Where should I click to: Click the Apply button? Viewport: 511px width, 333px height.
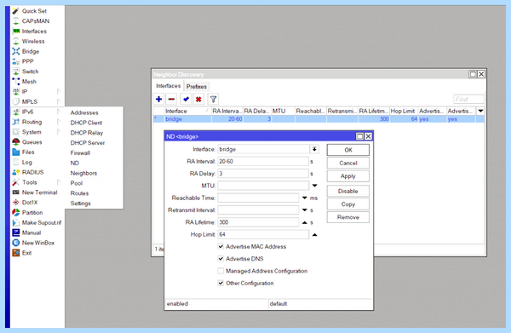tap(348, 176)
